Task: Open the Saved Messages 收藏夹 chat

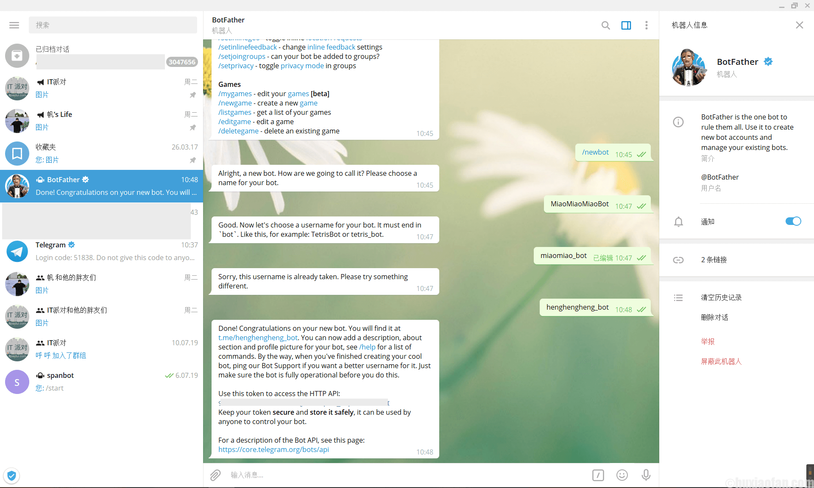Action: (x=102, y=153)
